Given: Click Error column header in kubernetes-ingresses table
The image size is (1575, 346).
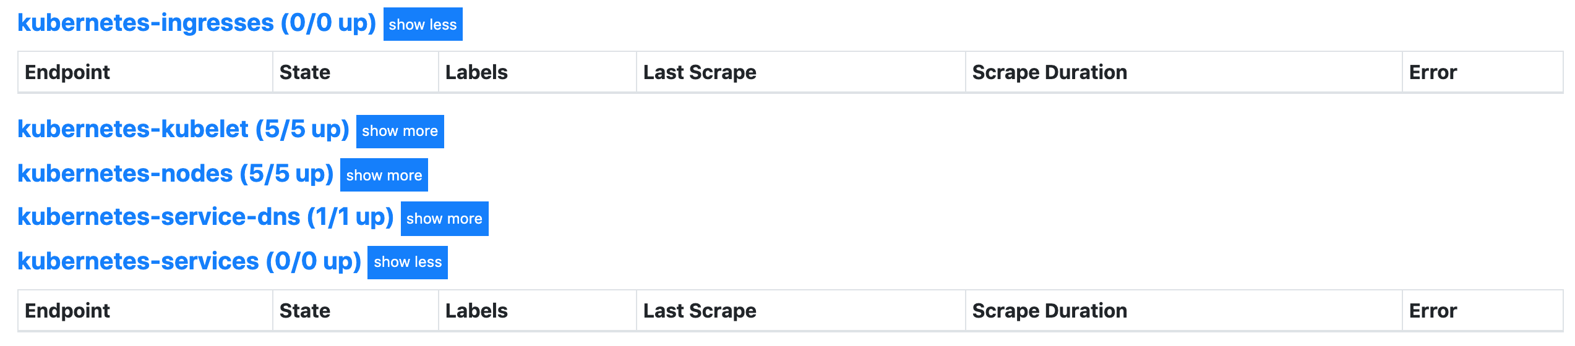Looking at the screenshot, I should [x=1433, y=72].
